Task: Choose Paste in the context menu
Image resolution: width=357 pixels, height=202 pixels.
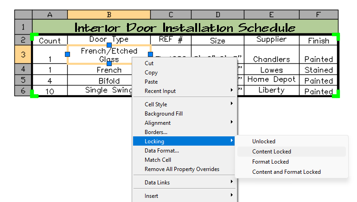Action: pyautogui.click(x=152, y=82)
